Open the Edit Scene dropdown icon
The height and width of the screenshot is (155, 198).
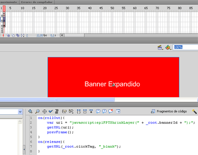(x=160, y=47)
